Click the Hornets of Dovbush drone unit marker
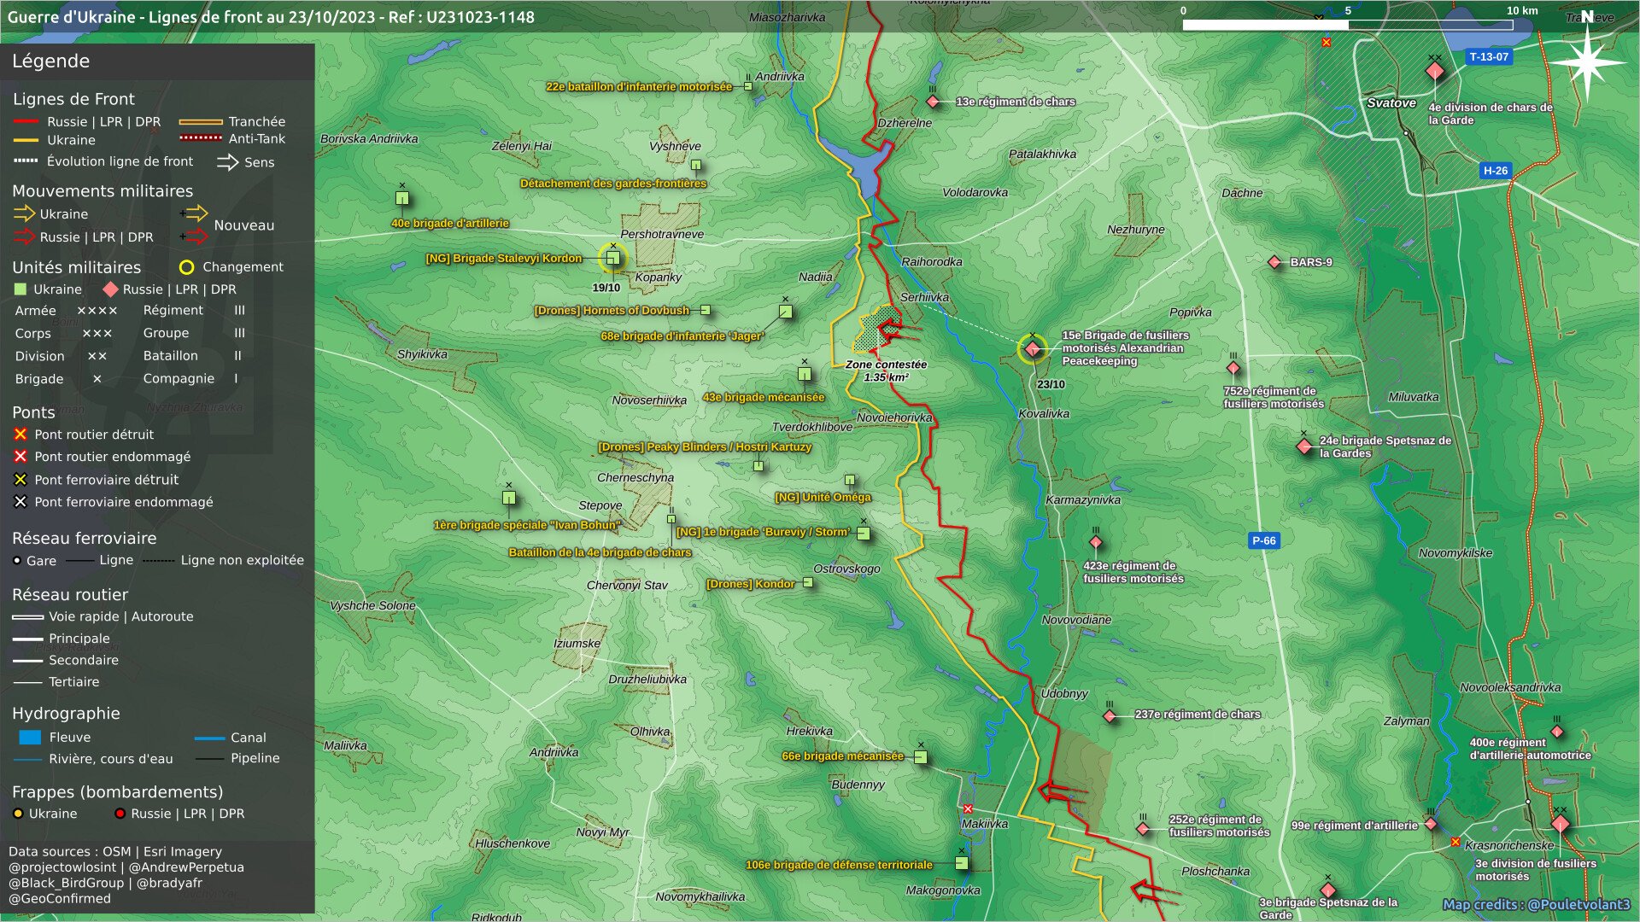The image size is (1640, 922). [705, 310]
